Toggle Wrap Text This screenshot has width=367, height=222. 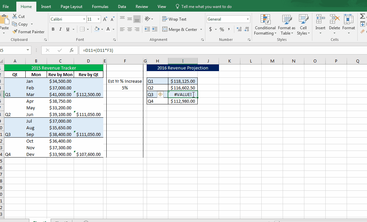(174, 19)
